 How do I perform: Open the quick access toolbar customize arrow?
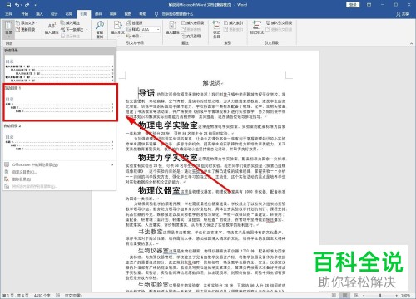pyautogui.click(x=35, y=5)
